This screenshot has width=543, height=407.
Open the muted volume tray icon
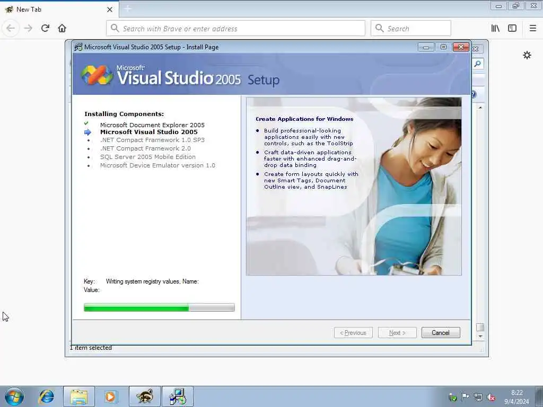click(491, 397)
